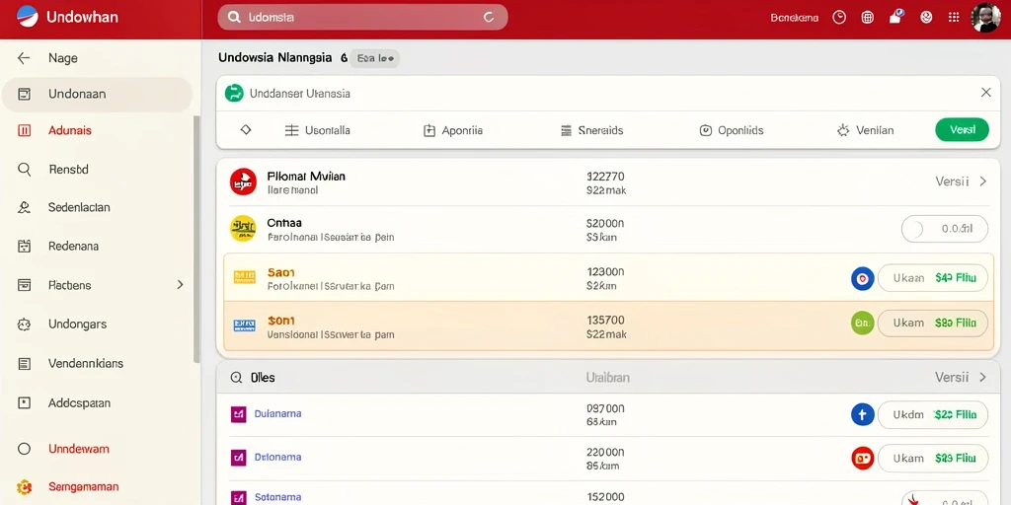Click the notification bell icon in header
Viewport: 1011px width, 505px height.
(895, 17)
